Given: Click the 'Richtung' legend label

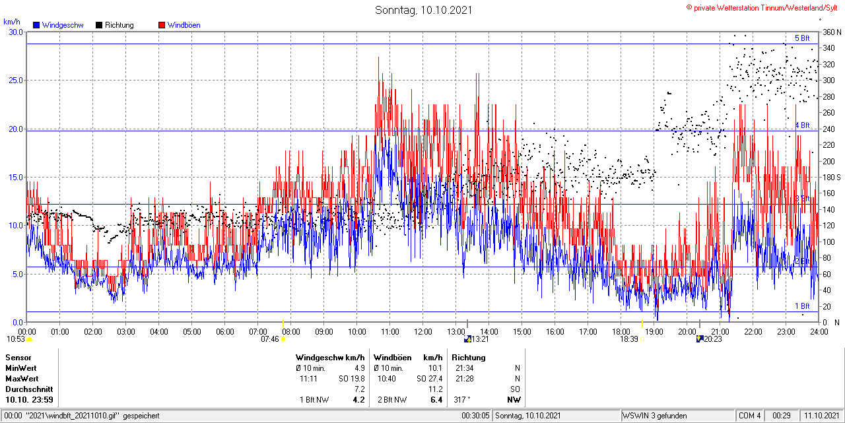Looking at the screenshot, I should pyautogui.click(x=119, y=25).
